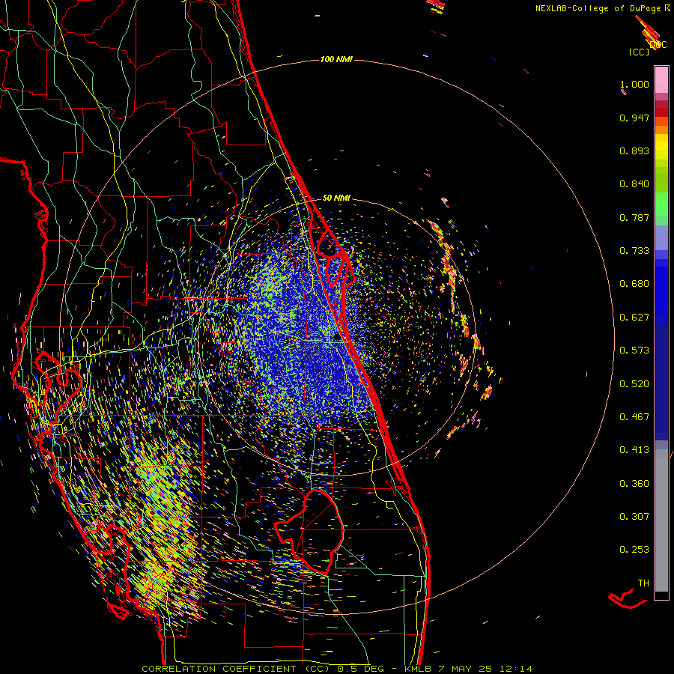Click the 50 NMI range ring label
This screenshot has width=674, height=674.
point(336,198)
